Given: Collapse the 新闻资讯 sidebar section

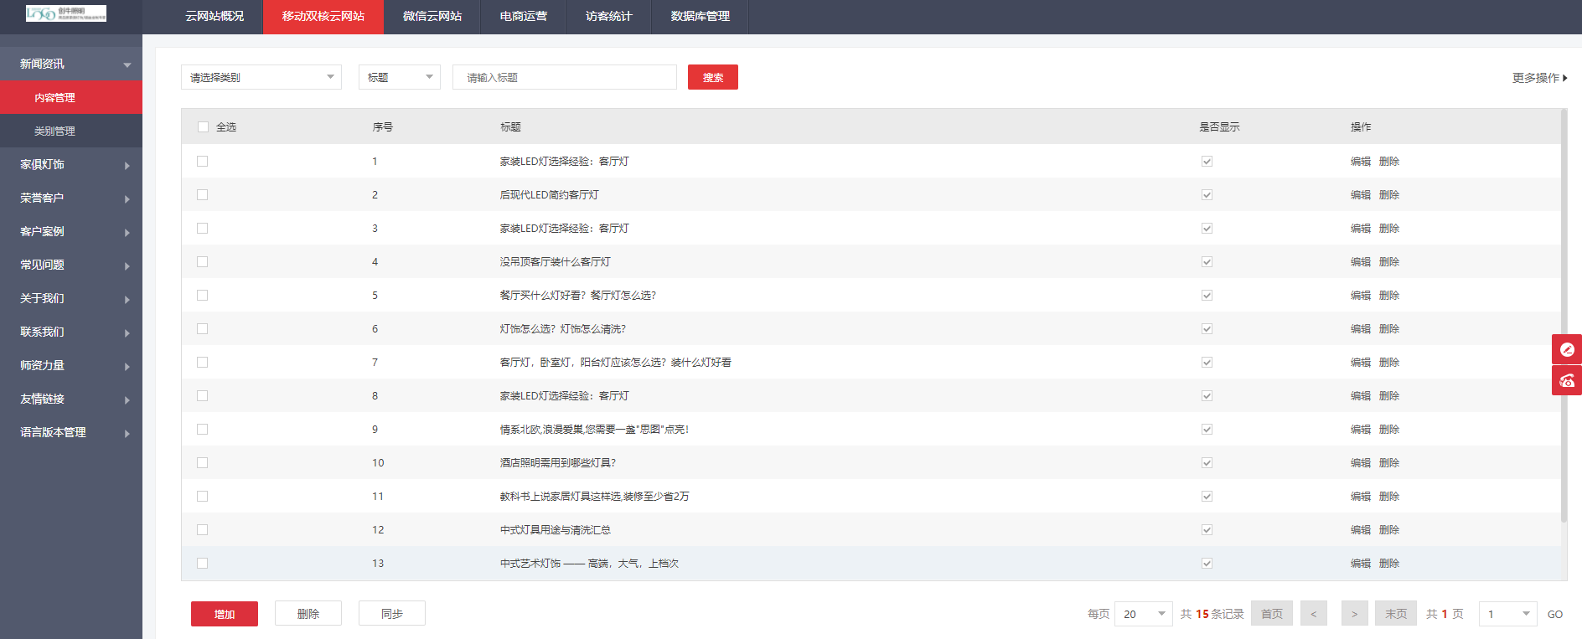Looking at the screenshot, I should click(71, 64).
